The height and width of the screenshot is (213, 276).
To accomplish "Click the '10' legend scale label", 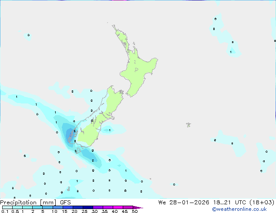I will coord(54,211).
